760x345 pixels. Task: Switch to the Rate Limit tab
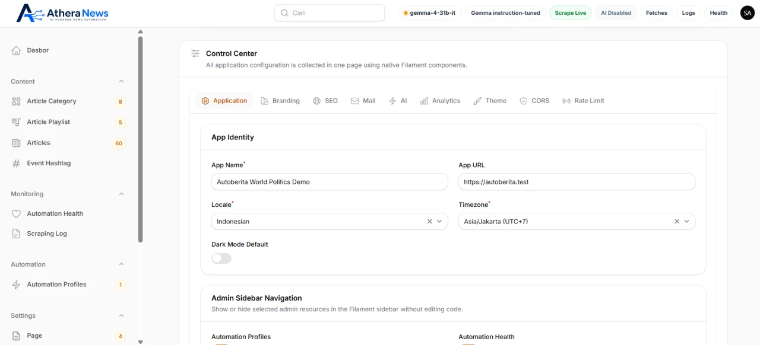[583, 101]
